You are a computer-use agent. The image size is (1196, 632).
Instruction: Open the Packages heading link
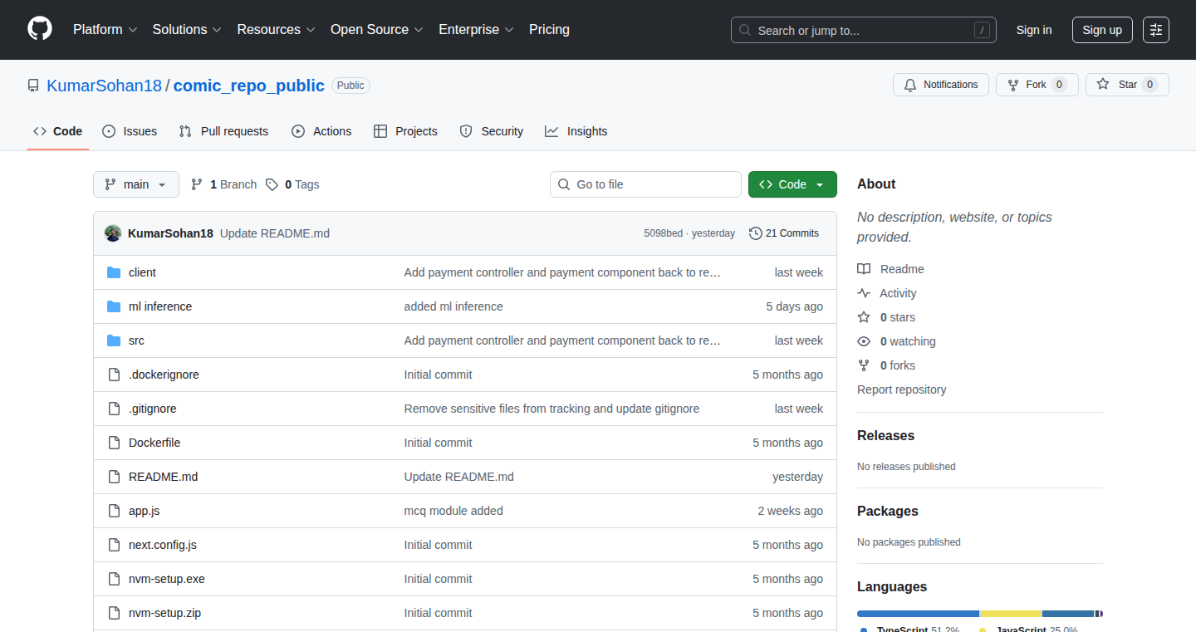click(x=888, y=511)
